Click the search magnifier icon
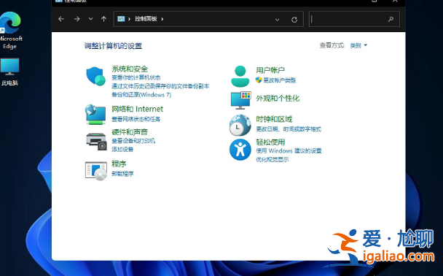This screenshot has width=443, height=276. [x=391, y=19]
